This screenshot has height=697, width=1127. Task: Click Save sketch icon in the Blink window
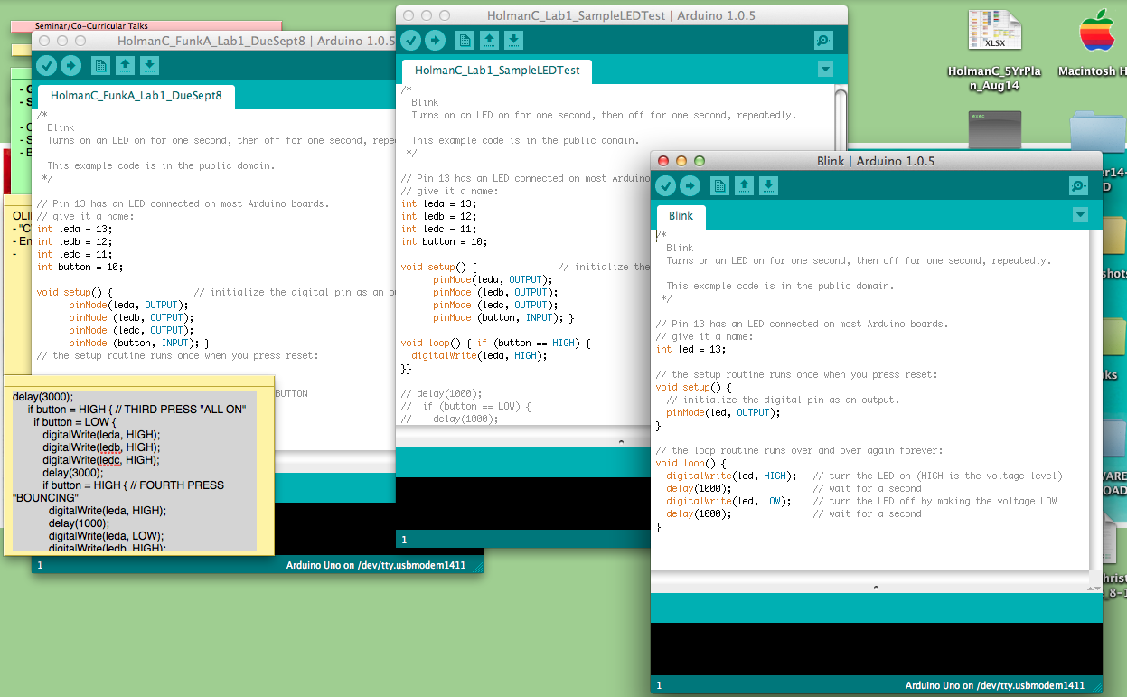coord(768,186)
